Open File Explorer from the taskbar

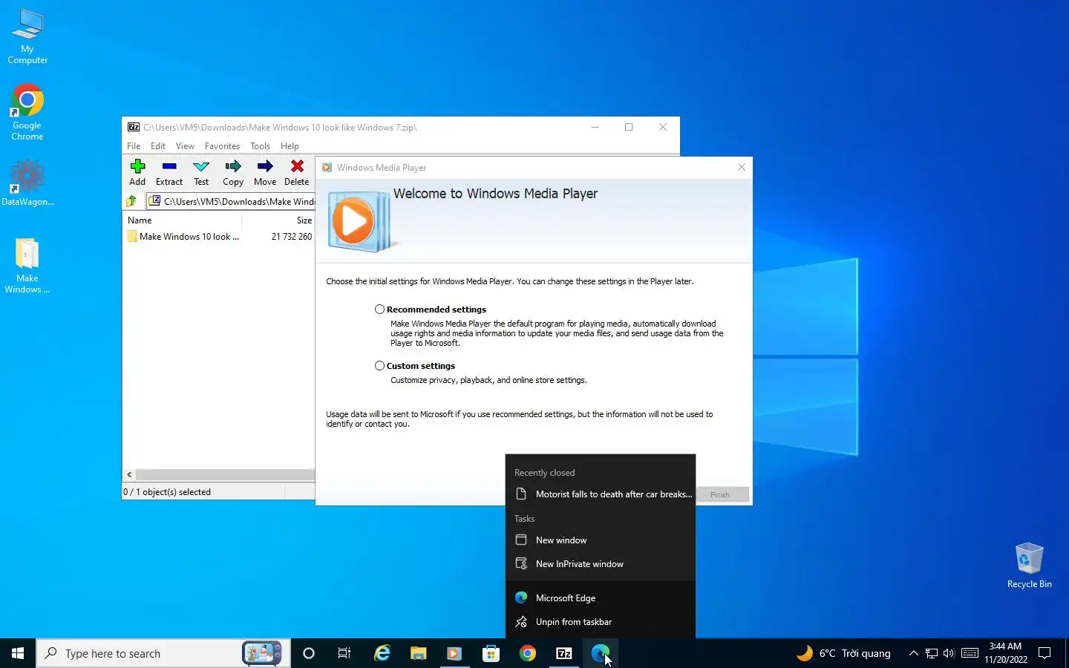418,653
